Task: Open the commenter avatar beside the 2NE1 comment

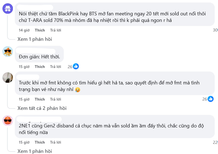Action: [x=8, y=120]
